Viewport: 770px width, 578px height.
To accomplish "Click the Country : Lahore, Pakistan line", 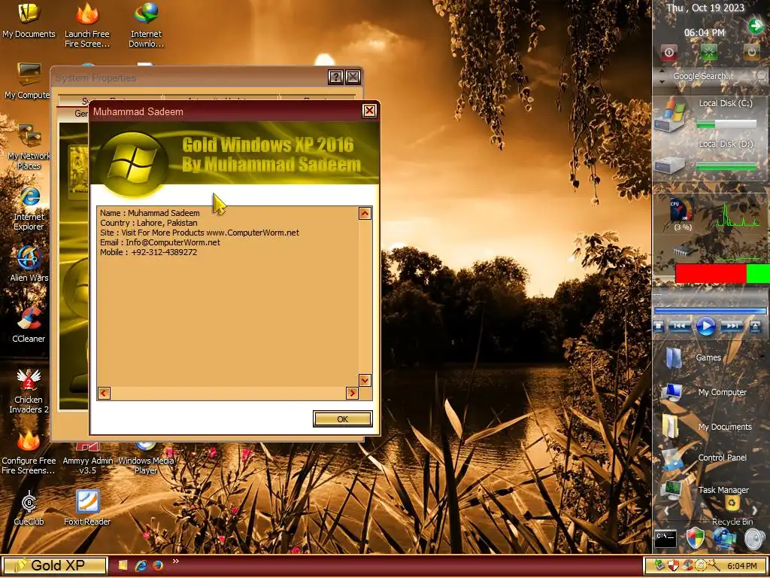I will (148, 223).
